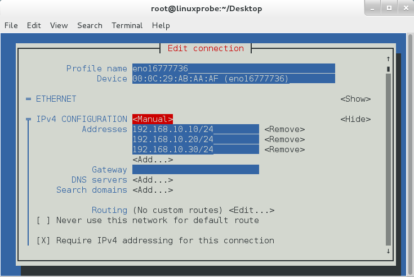Add a DNS server entry
Viewport: 414px width, 277px height.
(153, 180)
